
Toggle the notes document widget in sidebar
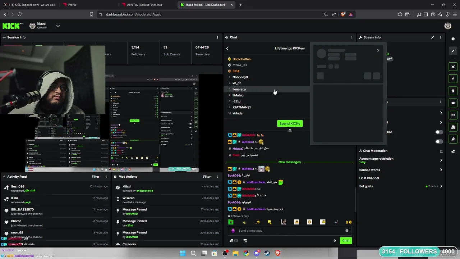coord(453,91)
